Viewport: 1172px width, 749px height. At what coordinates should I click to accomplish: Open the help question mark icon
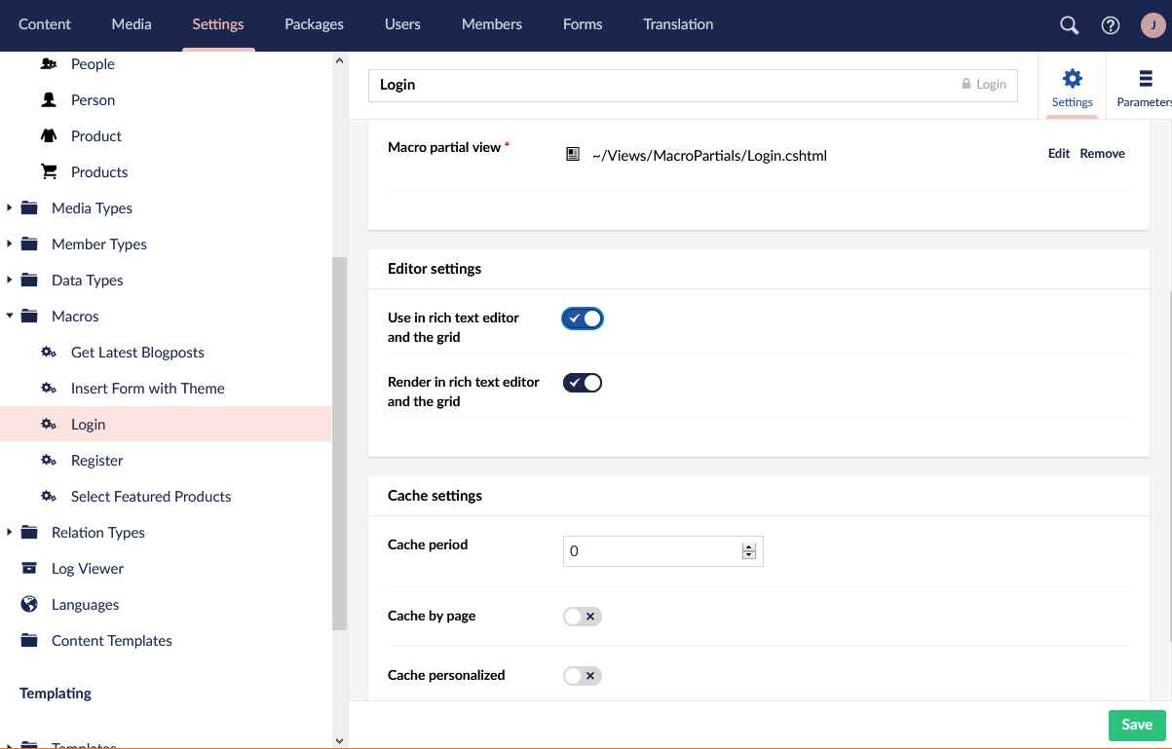pyautogui.click(x=1111, y=25)
